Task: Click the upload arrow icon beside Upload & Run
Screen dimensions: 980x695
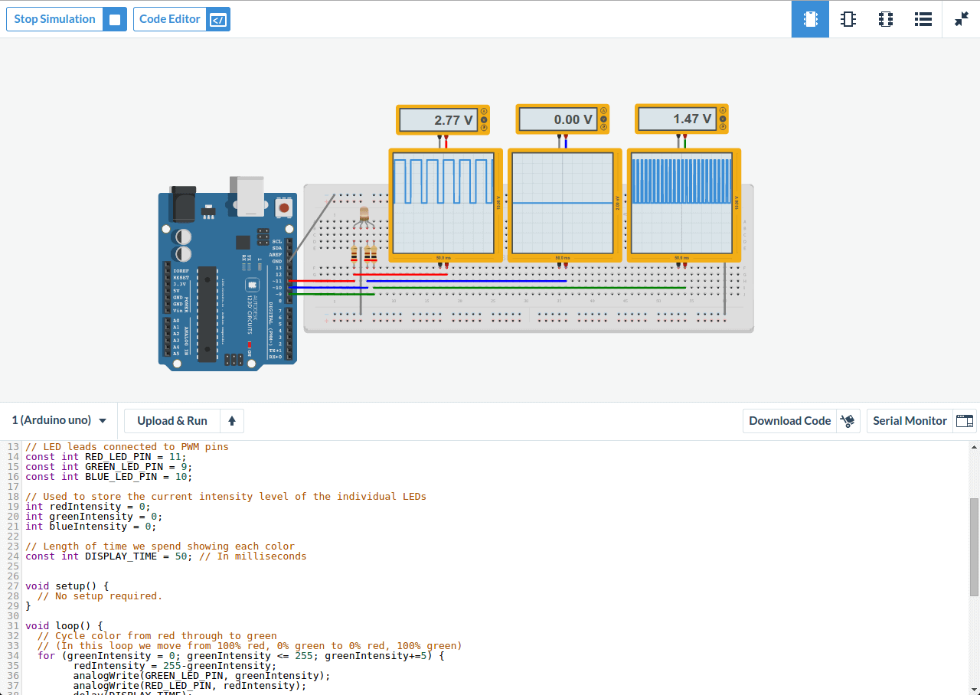Action: click(232, 421)
